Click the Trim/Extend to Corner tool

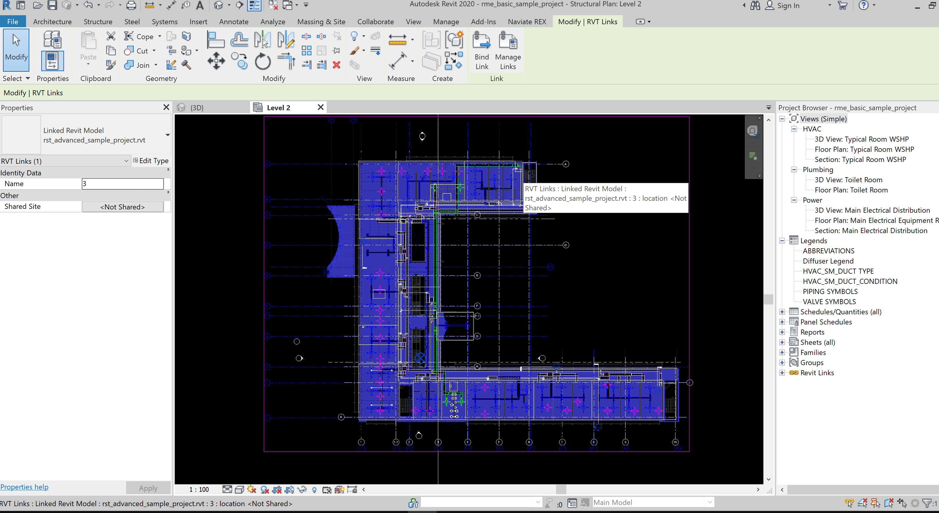click(286, 61)
